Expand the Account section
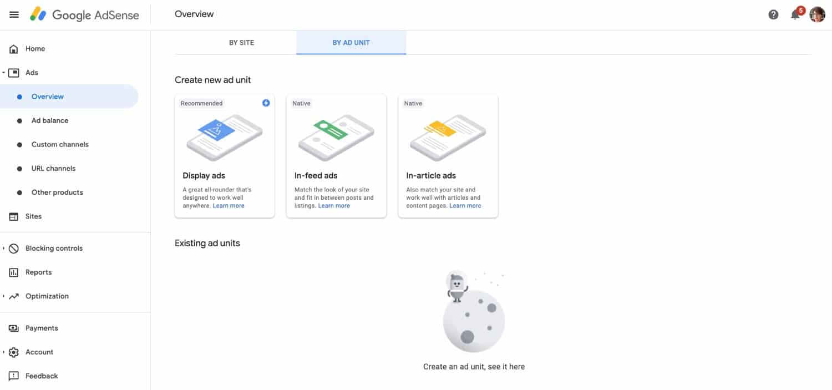The height and width of the screenshot is (390, 832). pyautogui.click(x=5, y=352)
